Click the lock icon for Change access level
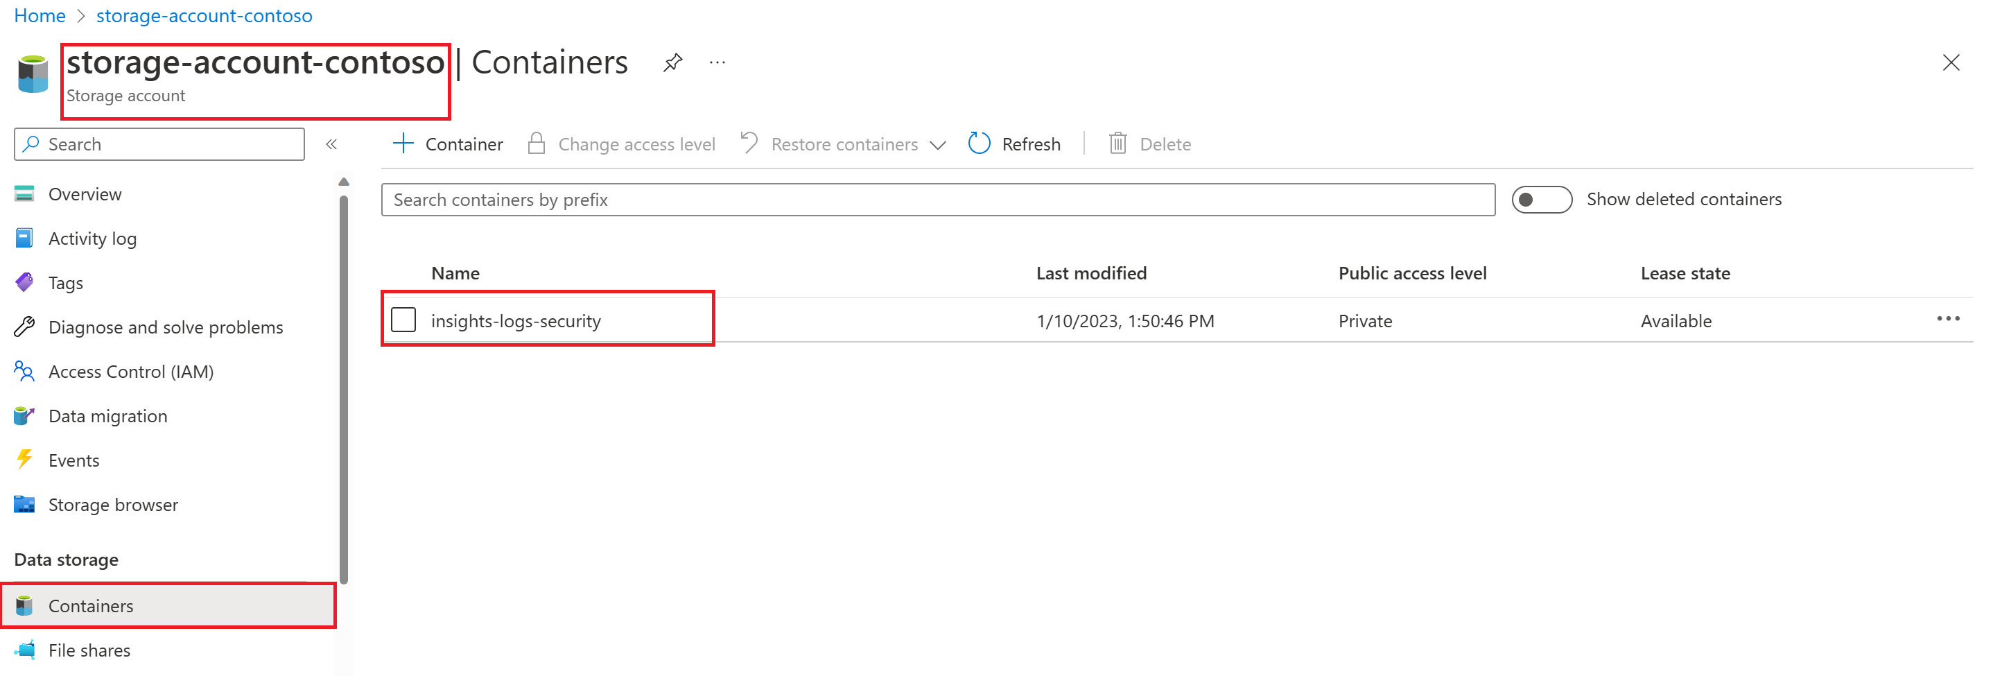This screenshot has height=676, width=1993. [536, 144]
